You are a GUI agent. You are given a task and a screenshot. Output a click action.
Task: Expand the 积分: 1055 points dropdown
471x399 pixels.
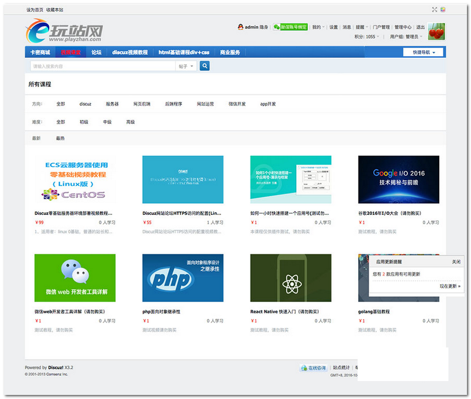(x=367, y=36)
